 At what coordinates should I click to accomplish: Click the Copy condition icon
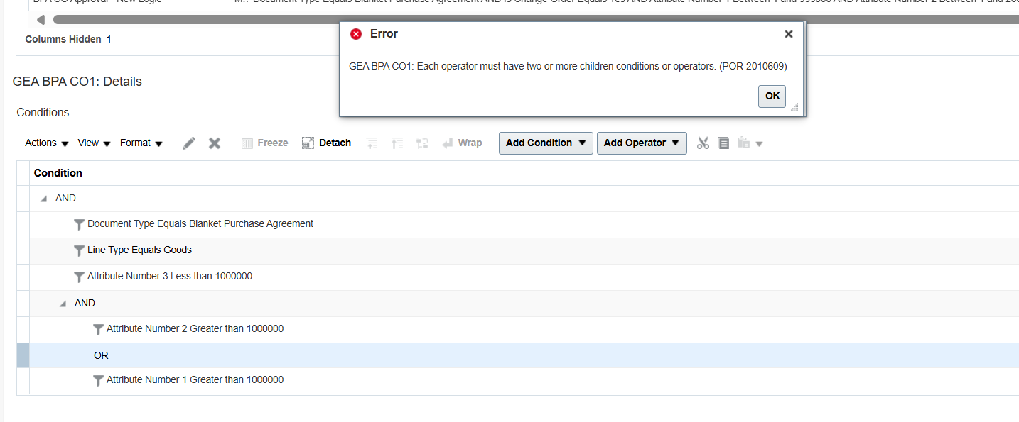[723, 143]
